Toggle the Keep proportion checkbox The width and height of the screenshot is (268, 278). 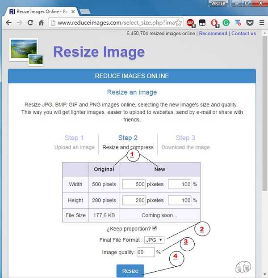[155, 228]
